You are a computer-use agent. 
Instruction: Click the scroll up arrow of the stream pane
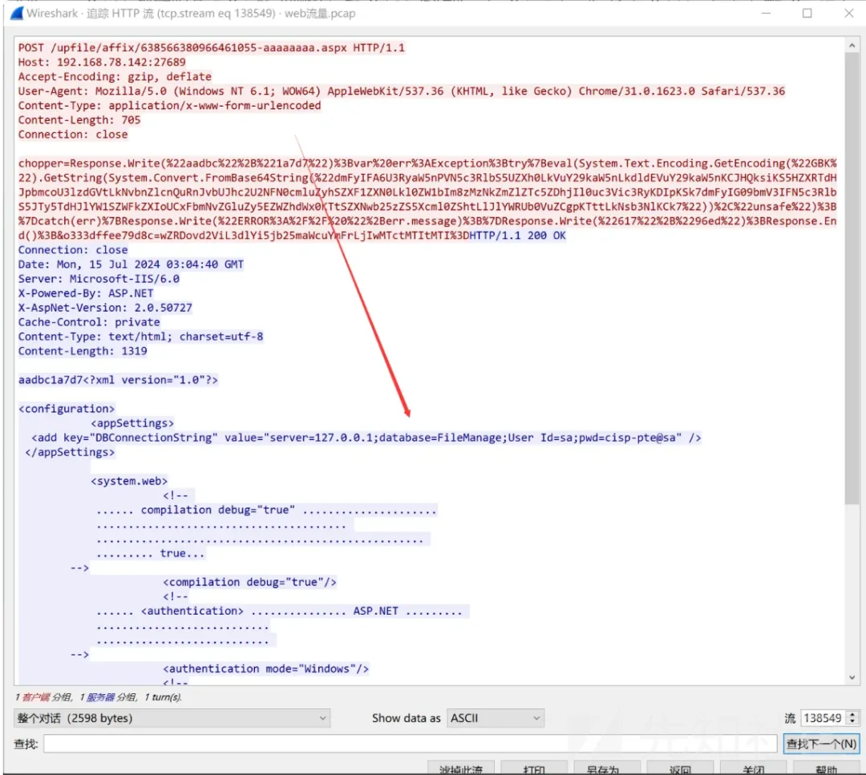pyautogui.click(x=852, y=46)
